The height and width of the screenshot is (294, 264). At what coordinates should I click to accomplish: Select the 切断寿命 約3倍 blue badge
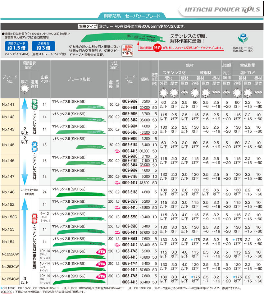click(43, 46)
